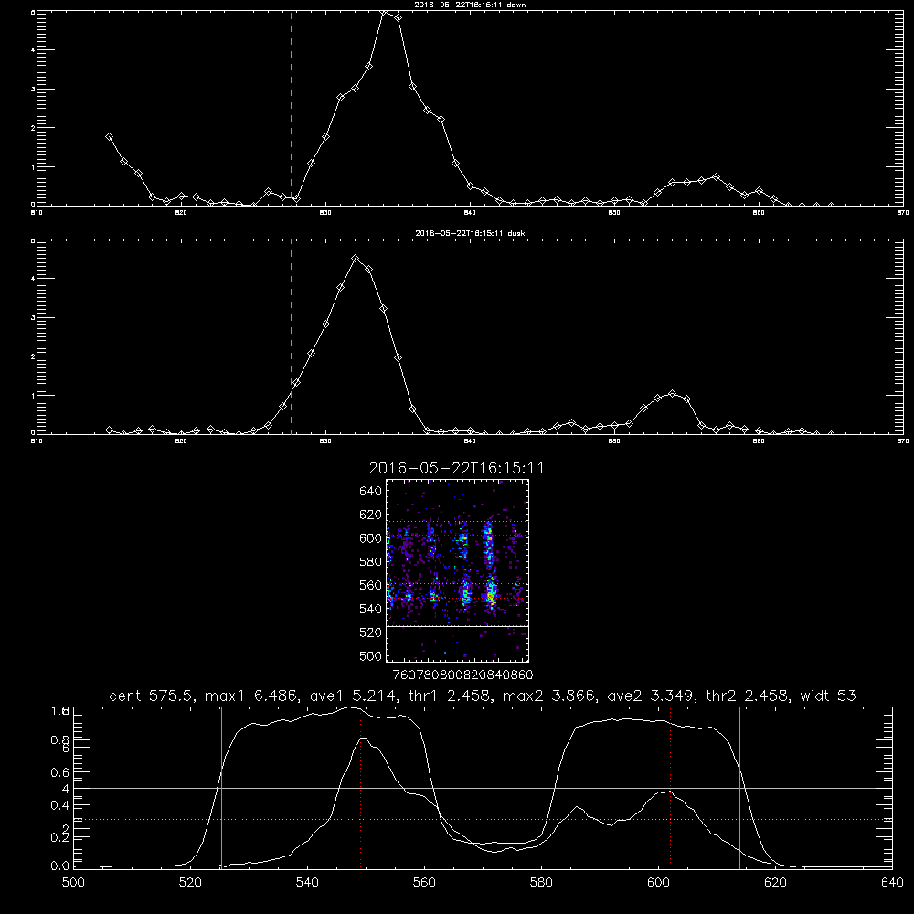Select the right green dashed line in dusk plot
Screen dimensions: 914x914
[x=505, y=336]
